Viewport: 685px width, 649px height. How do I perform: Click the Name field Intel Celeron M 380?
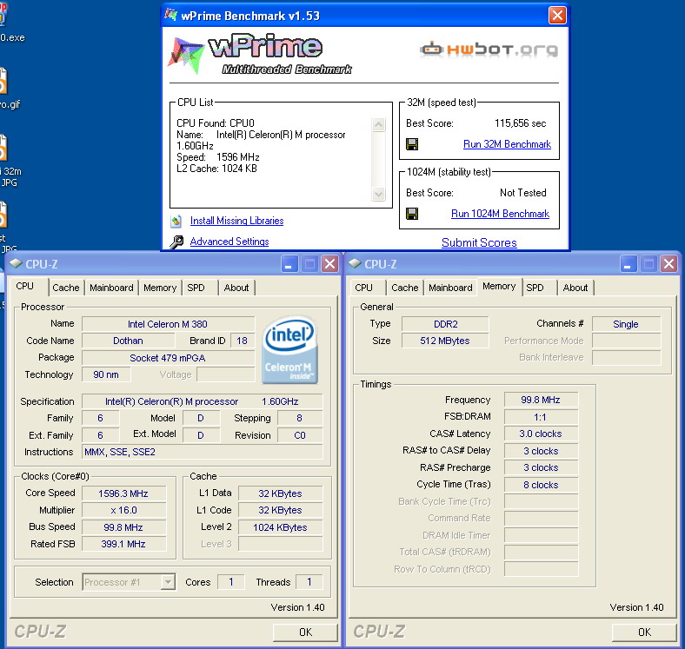click(168, 324)
